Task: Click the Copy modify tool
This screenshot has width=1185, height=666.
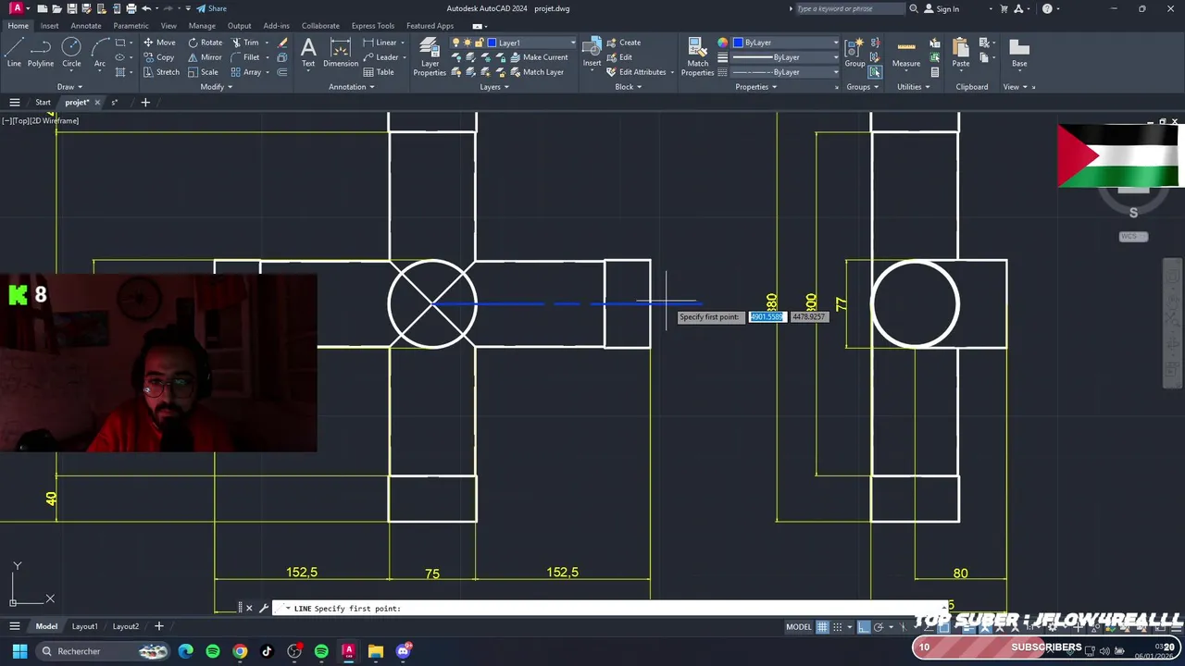Action: (x=158, y=57)
